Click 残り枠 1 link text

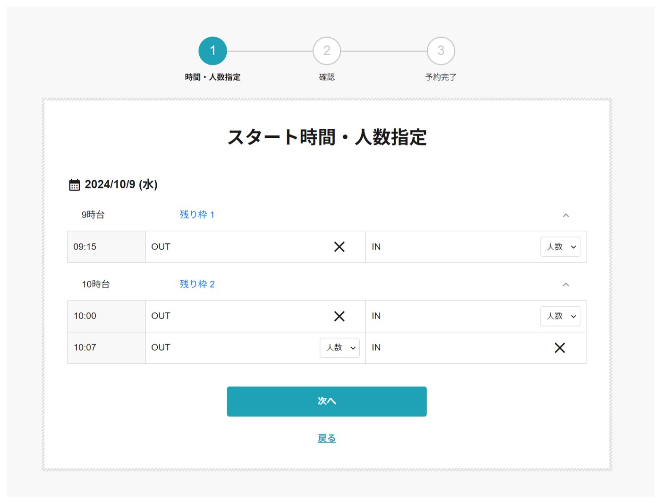[197, 215]
